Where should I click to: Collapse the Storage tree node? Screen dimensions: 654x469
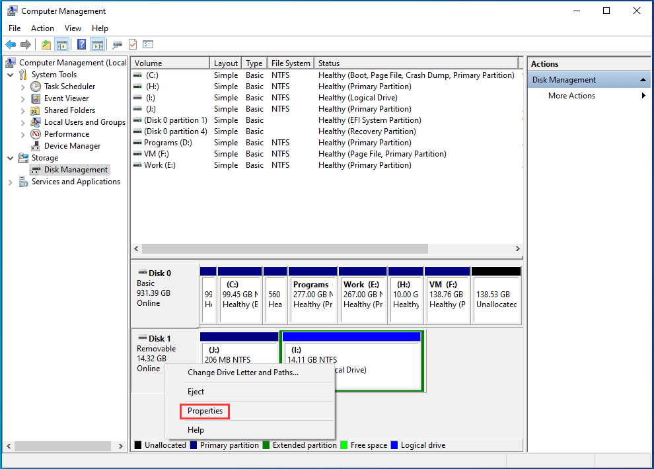tap(11, 158)
